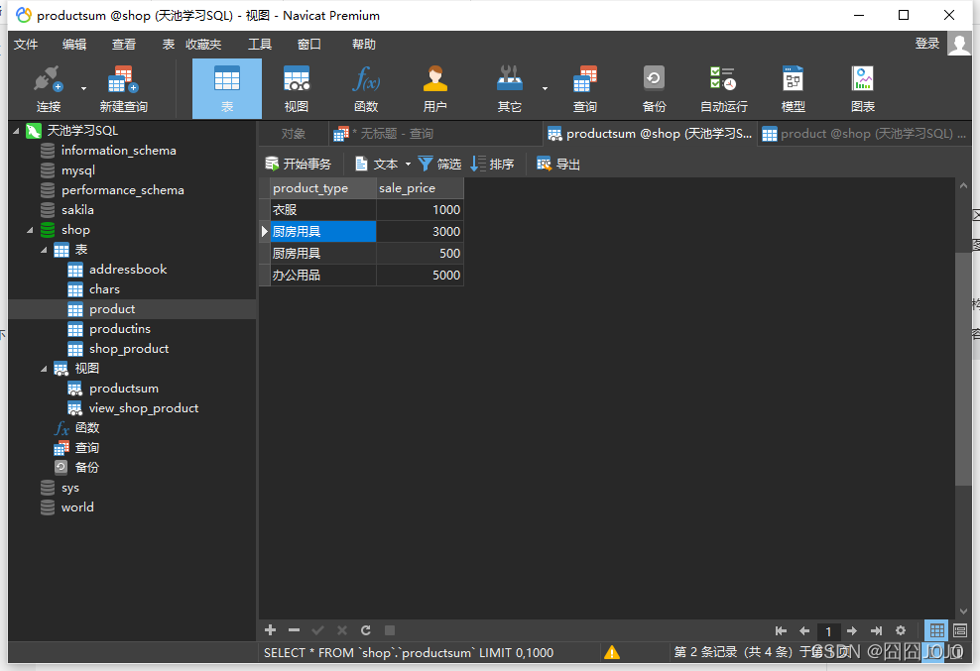Select the chars table
Screen dimensions: 980x671
click(x=104, y=289)
